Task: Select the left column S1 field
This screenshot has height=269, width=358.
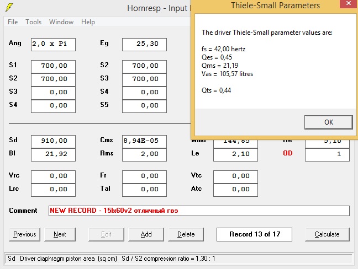Action: [x=53, y=67]
